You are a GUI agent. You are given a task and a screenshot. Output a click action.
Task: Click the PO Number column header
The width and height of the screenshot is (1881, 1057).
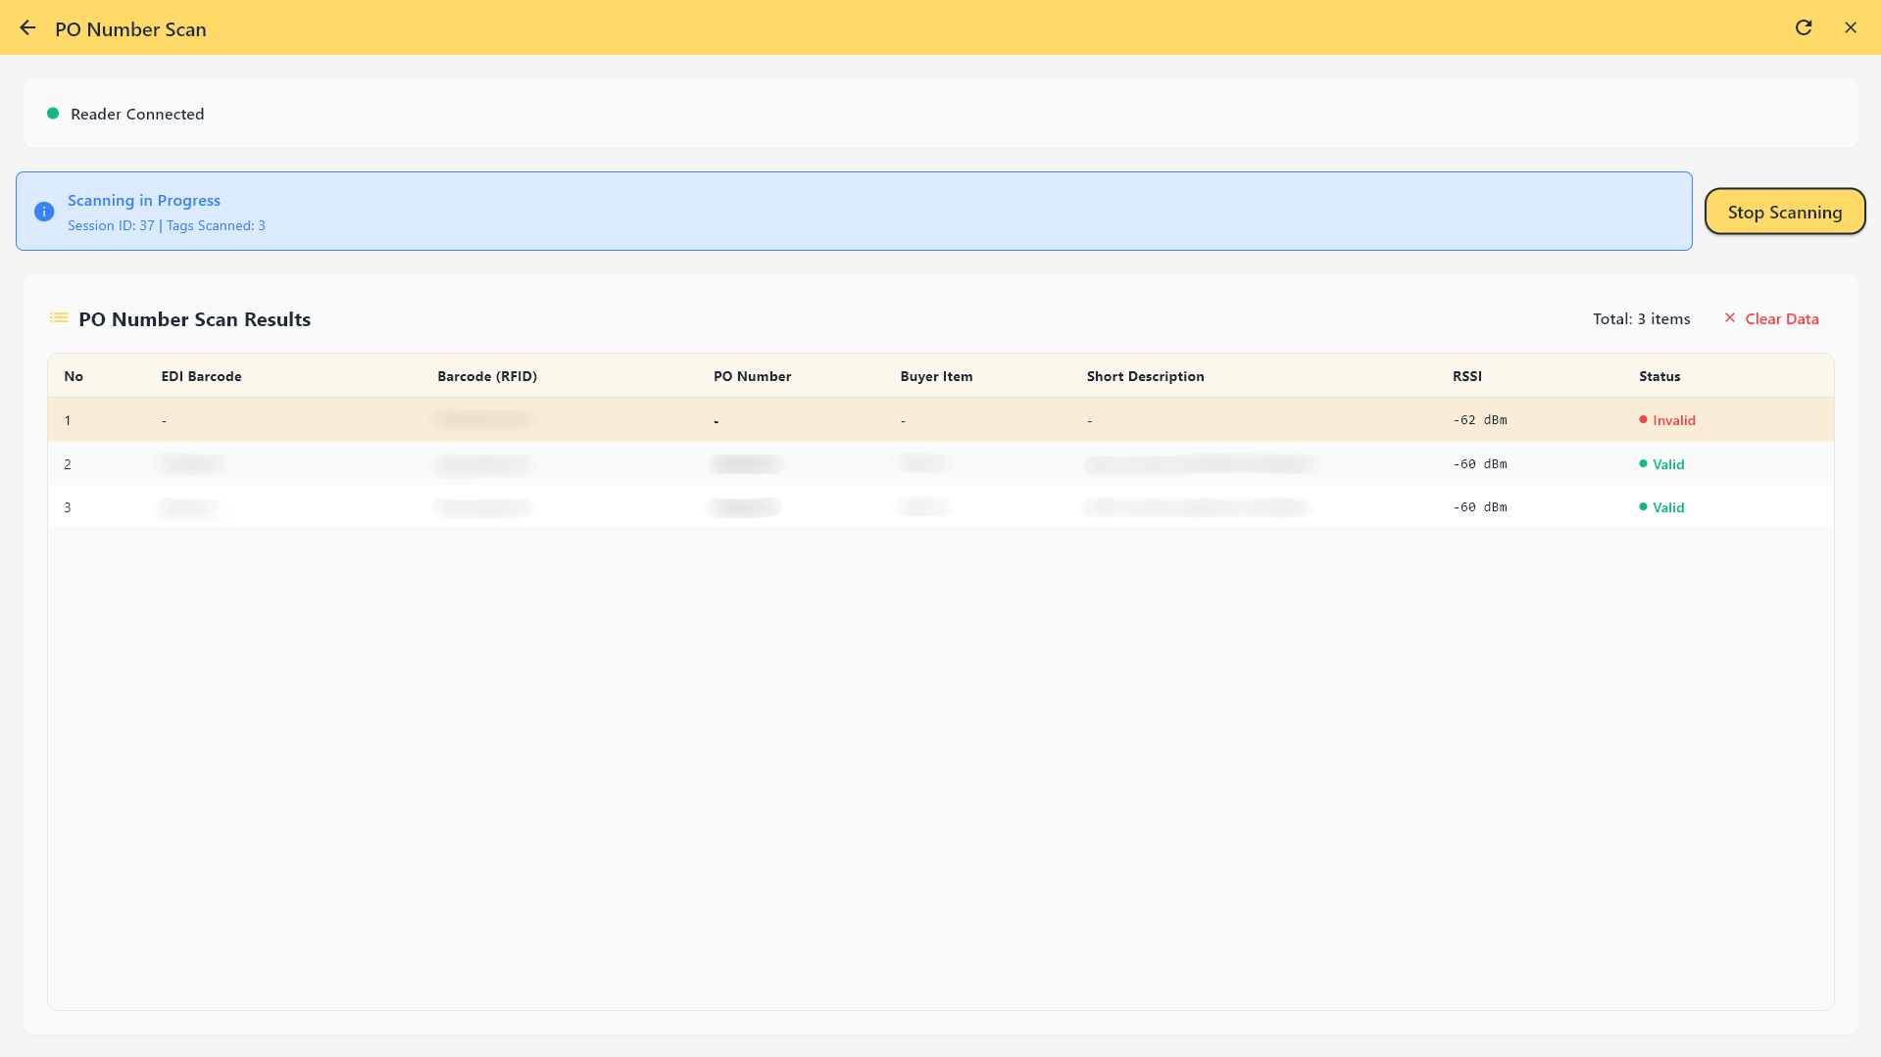[x=752, y=376]
